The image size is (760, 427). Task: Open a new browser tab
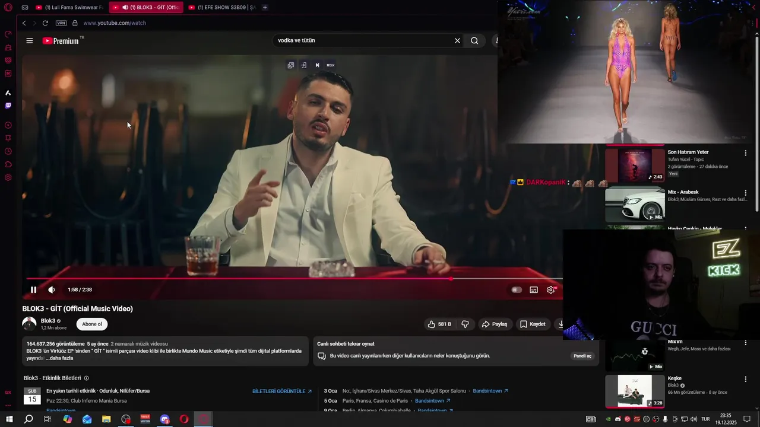point(265,7)
